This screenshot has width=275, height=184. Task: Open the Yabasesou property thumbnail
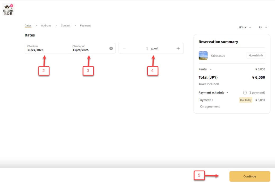coord(203,56)
